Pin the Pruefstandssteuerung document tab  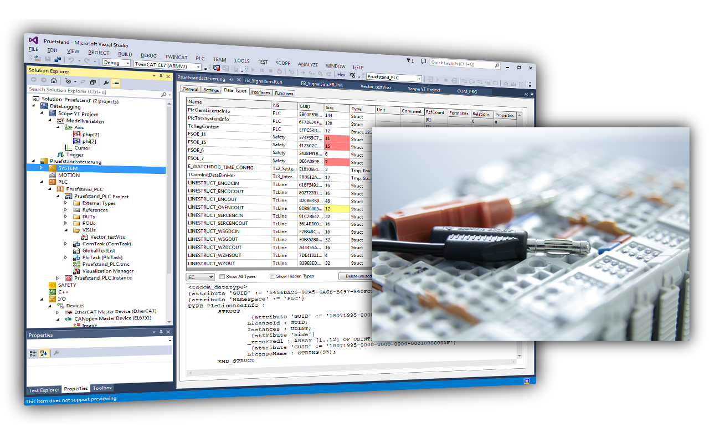231,80
